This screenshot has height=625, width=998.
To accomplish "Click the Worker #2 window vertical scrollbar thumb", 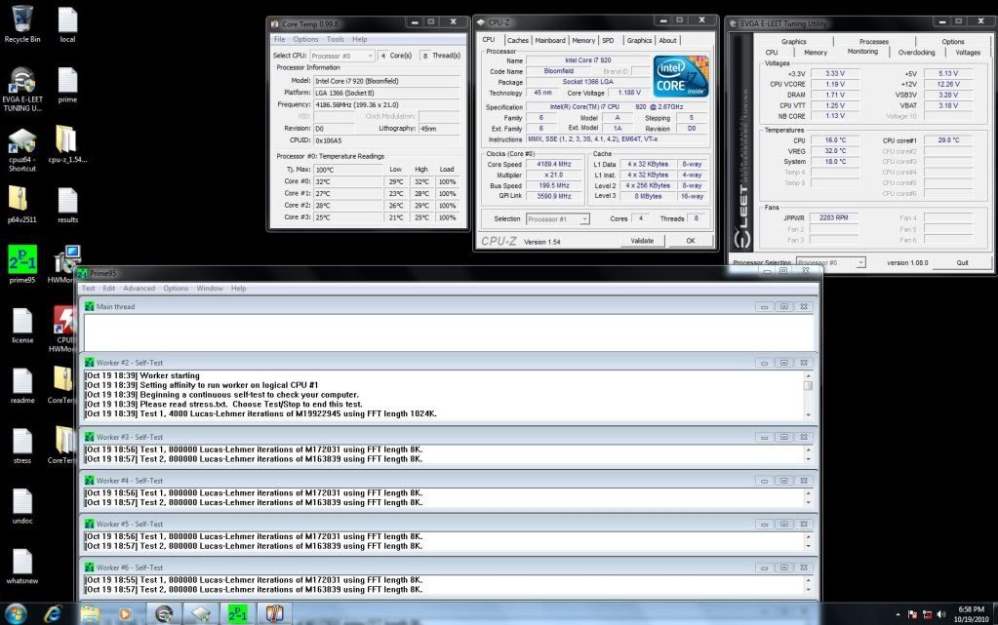I will tap(808, 385).
